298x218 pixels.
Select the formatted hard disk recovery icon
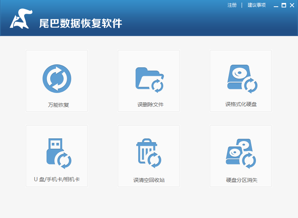[x=241, y=78]
